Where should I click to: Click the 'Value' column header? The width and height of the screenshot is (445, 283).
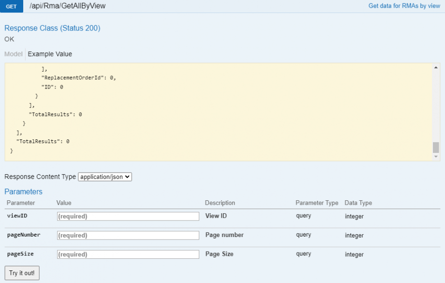click(x=64, y=203)
